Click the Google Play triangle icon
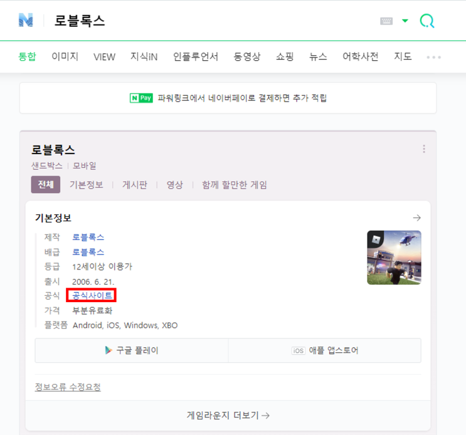 click(x=109, y=350)
